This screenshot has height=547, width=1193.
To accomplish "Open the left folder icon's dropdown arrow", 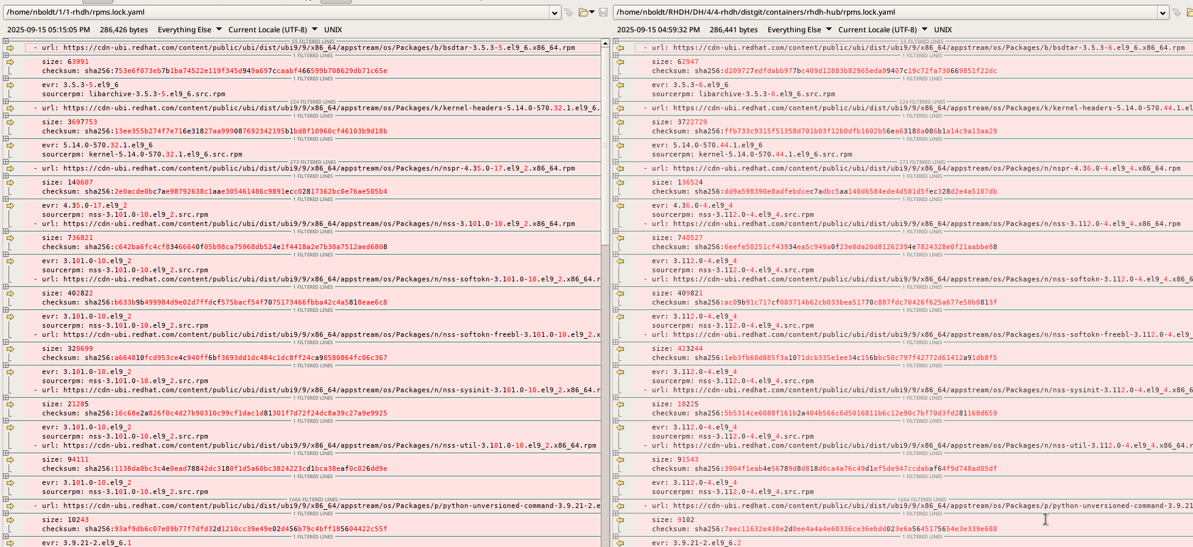I will click(x=592, y=12).
